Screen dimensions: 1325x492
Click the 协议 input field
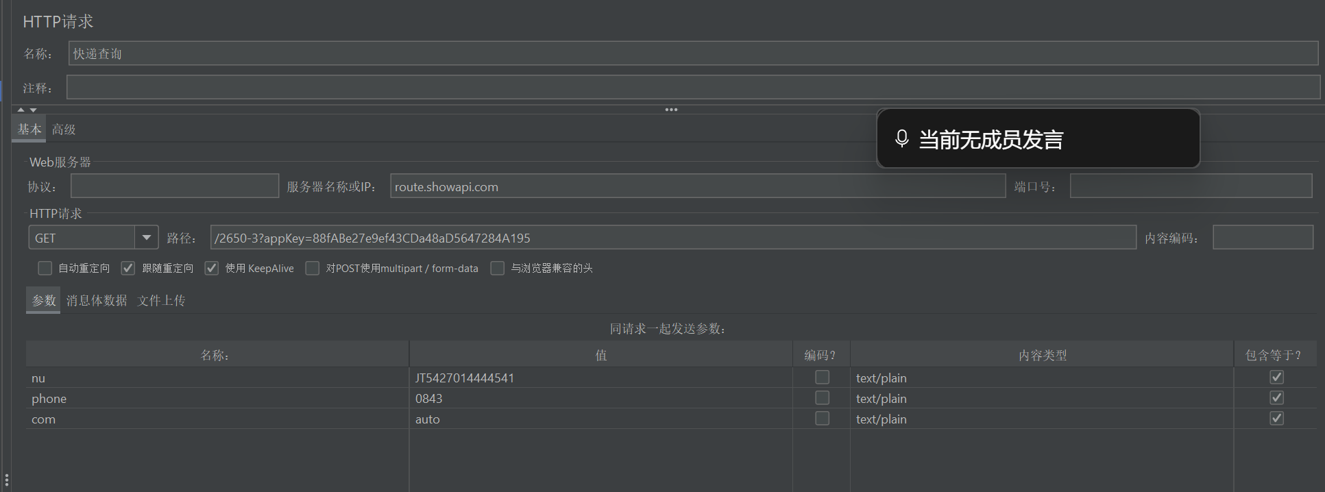[175, 186]
